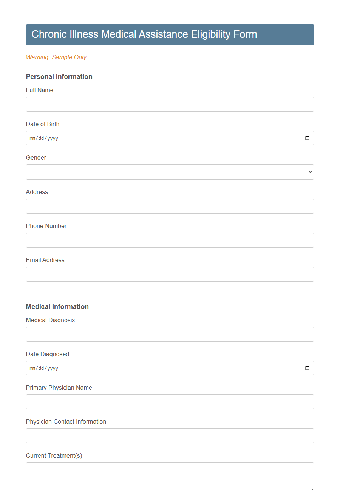
Task: Open the Gender selection dropdown
Action: tap(170, 172)
